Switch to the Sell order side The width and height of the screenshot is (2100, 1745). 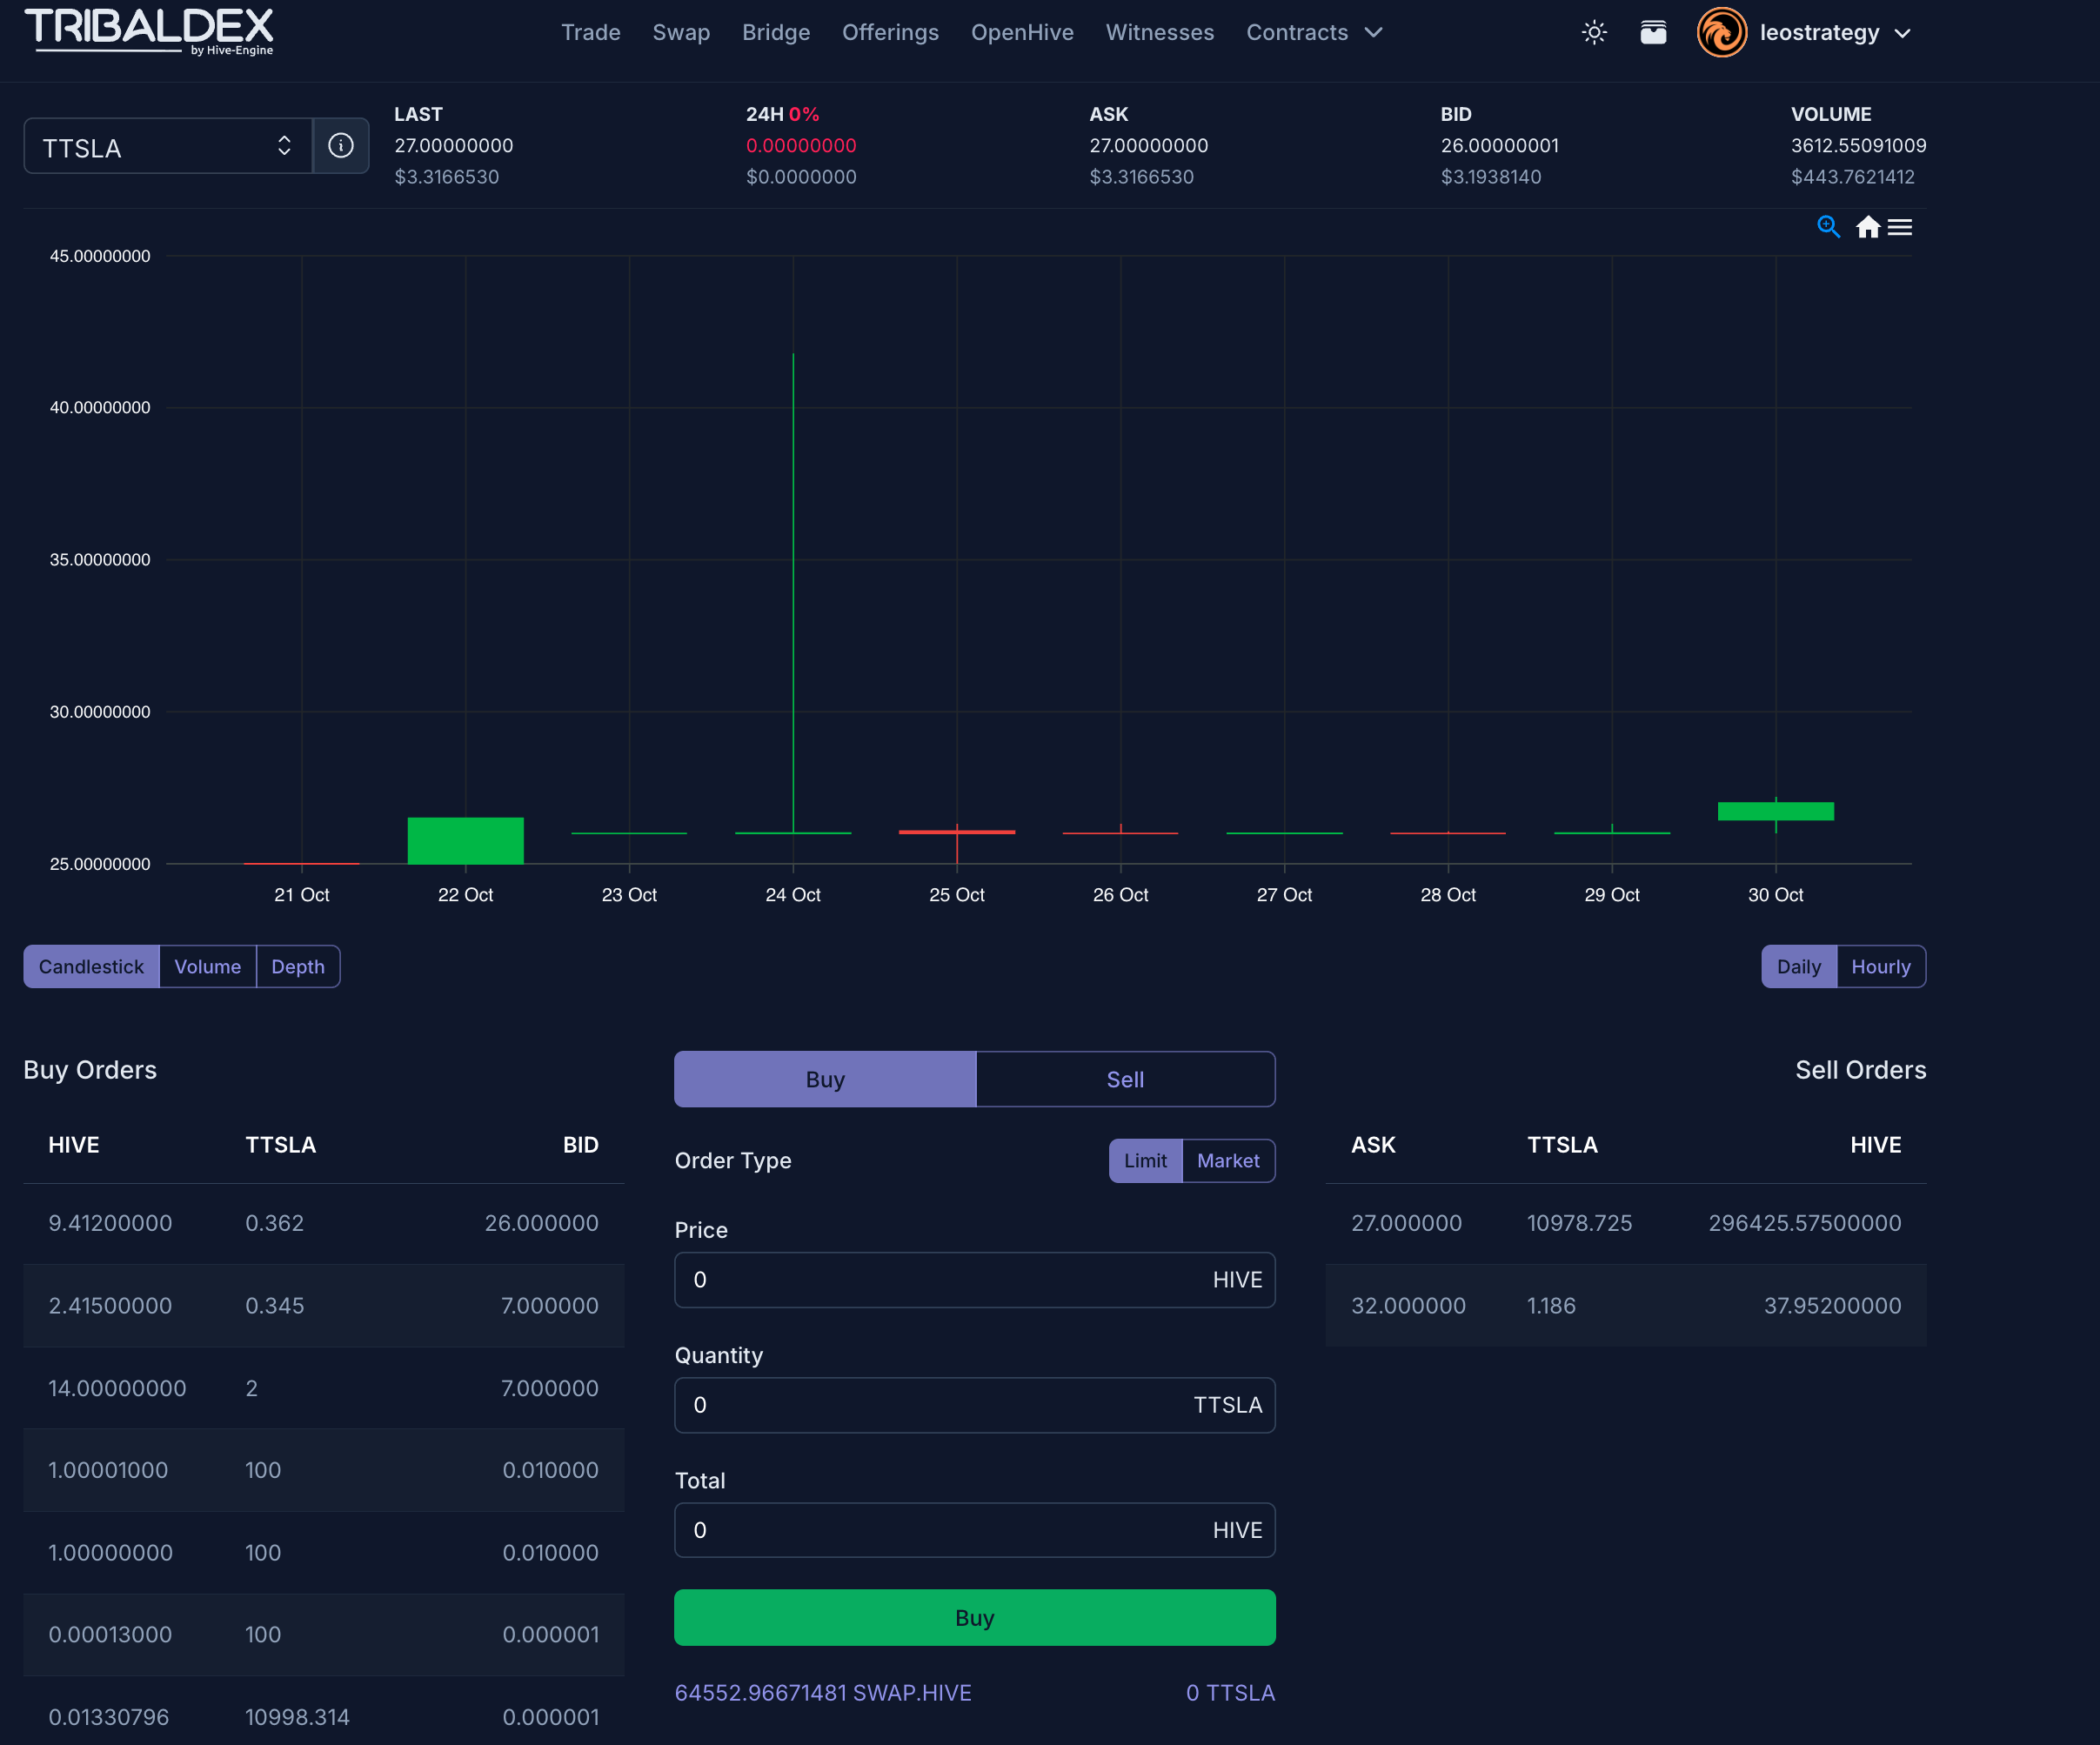tap(1124, 1079)
